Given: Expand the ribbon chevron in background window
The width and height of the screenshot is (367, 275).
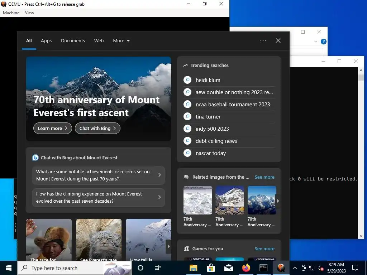Looking at the screenshot, I should pyautogui.click(x=315, y=42).
